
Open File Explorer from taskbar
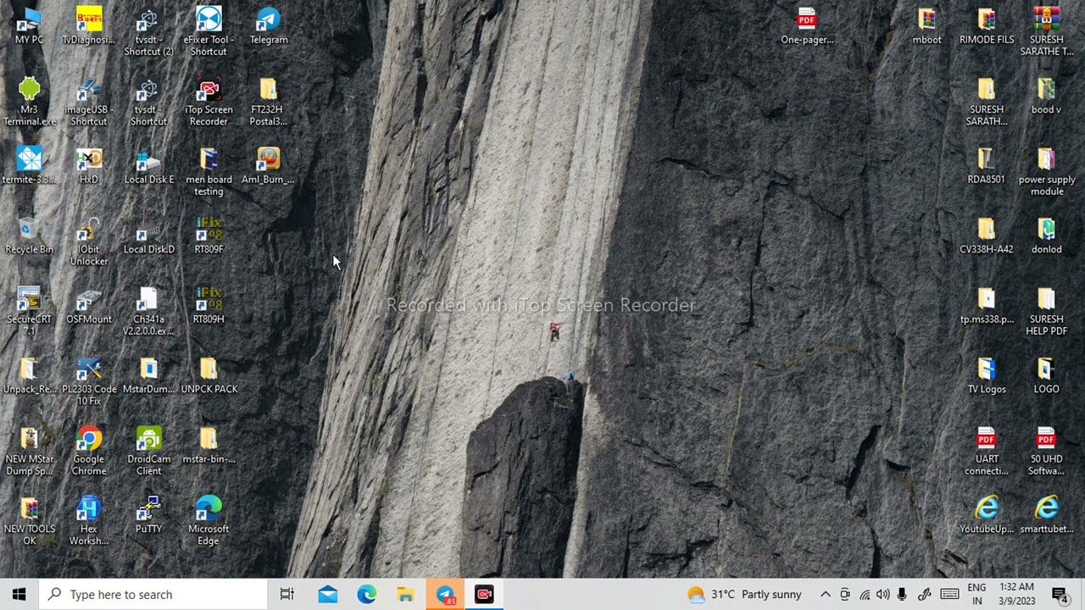pos(406,594)
